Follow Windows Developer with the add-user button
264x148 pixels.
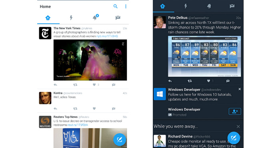[235, 111]
